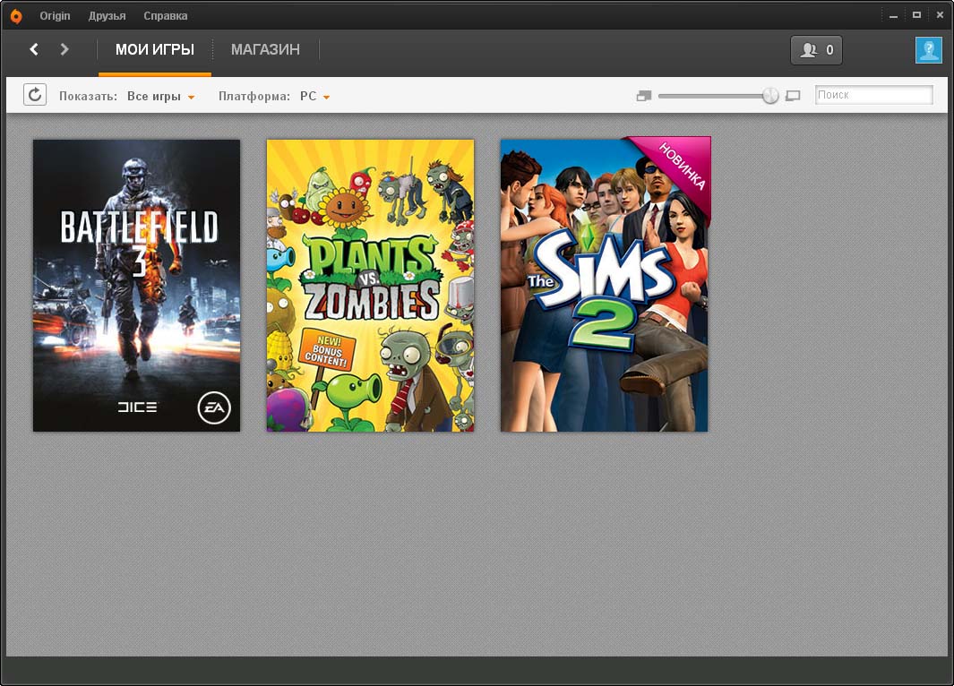
Task: Open the Справка menu
Action: point(166,16)
